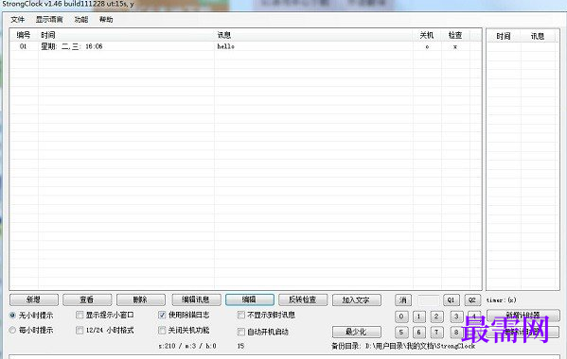The height and width of the screenshot is (359, 567).
Task: Click the 时间 column header in alarm list
Action: [126, 35]
